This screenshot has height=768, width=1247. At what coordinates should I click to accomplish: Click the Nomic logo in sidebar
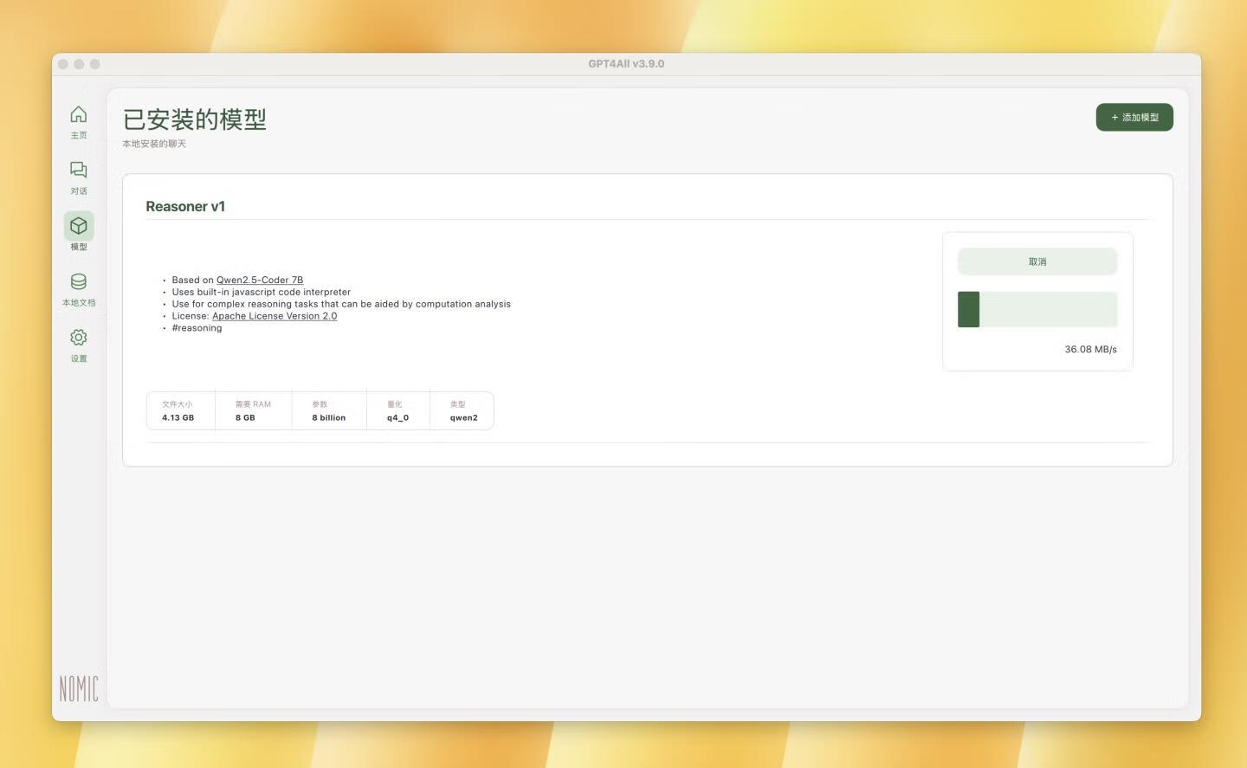(79, 688)
